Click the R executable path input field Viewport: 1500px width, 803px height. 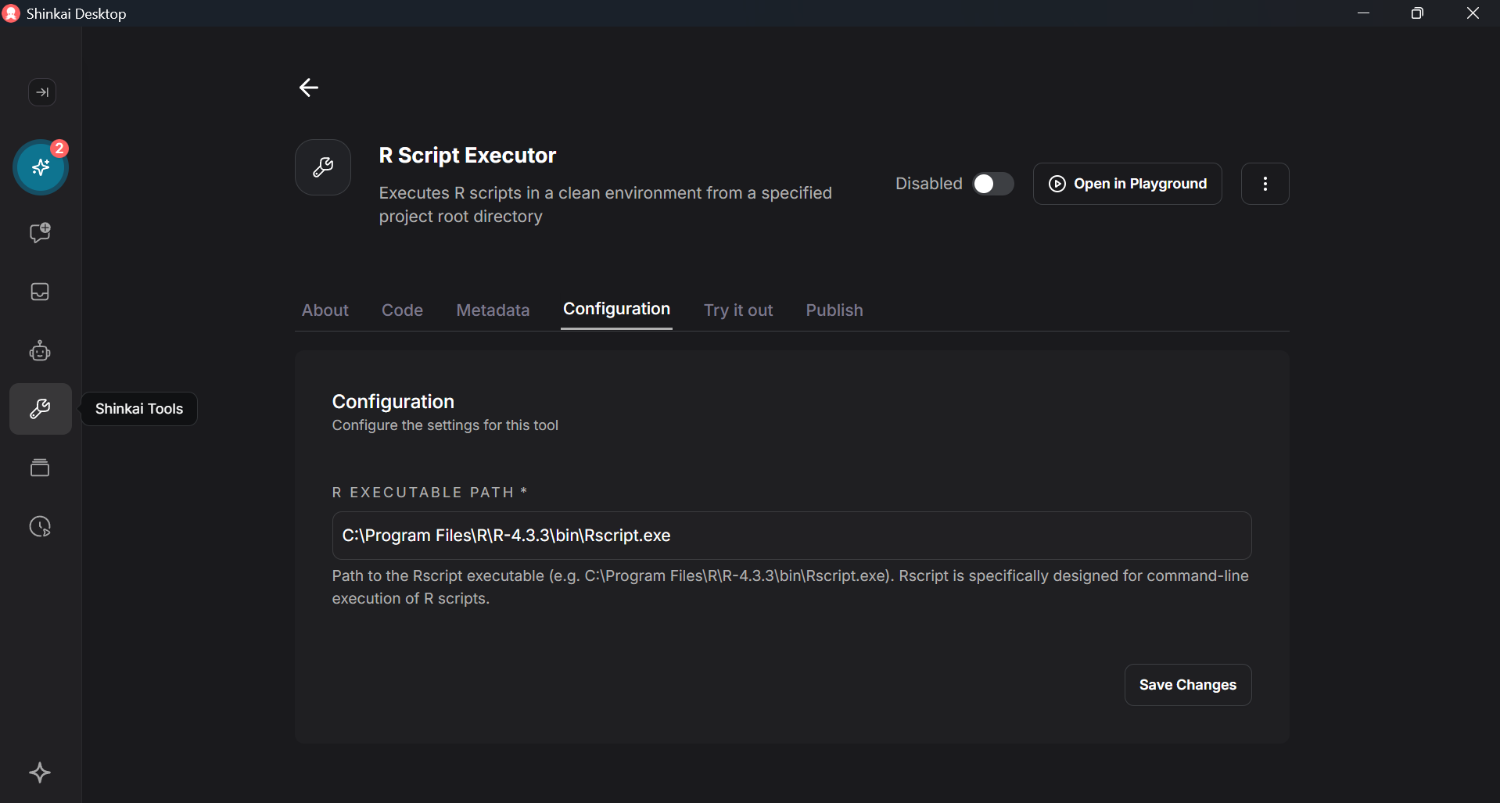pyautogui.click(x=790, y=536)
